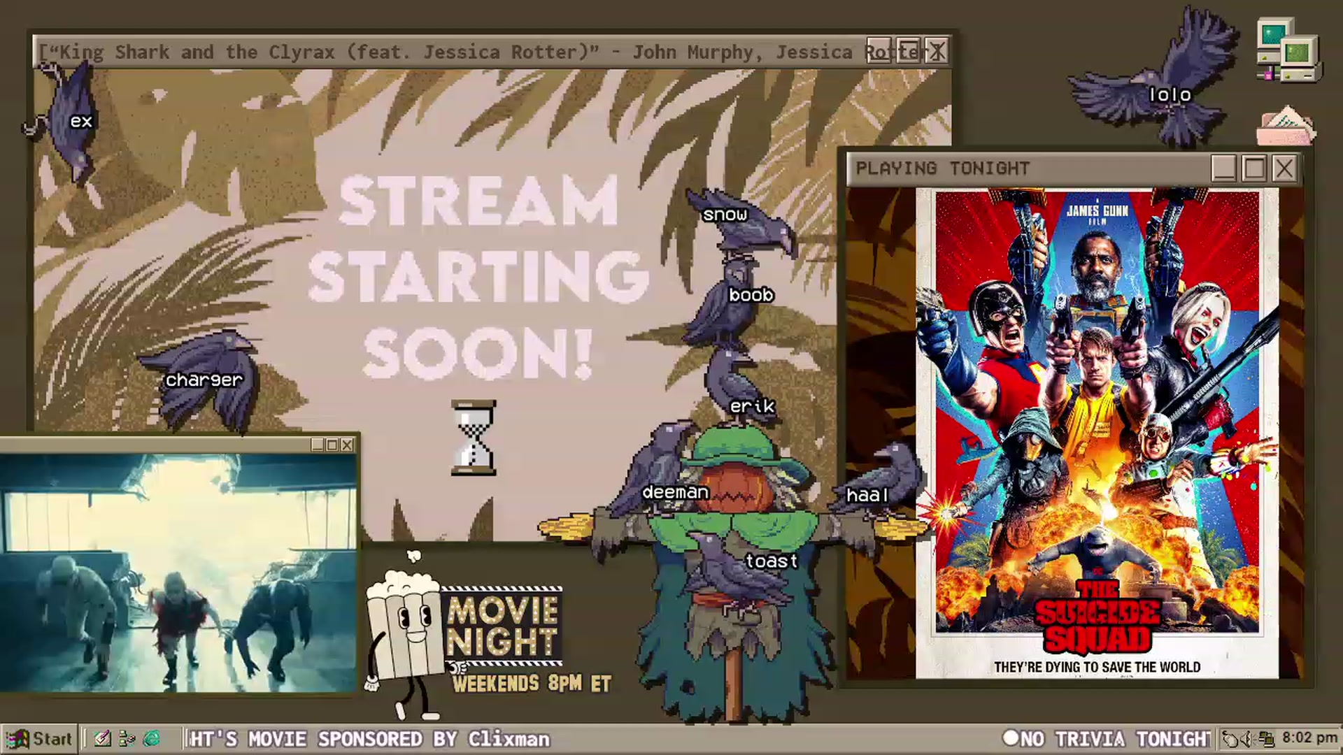
Task: Minimize the small movie clip window
Action: point(317,445)
